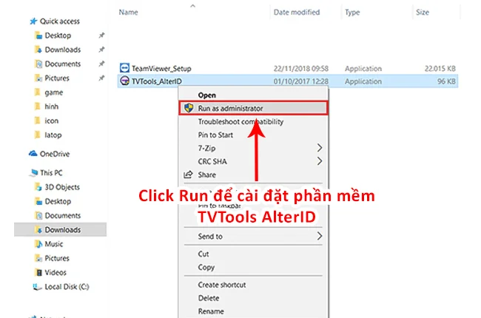481x318 pixels.
Task: Open the game folder
Action: [x=54, y=92]
